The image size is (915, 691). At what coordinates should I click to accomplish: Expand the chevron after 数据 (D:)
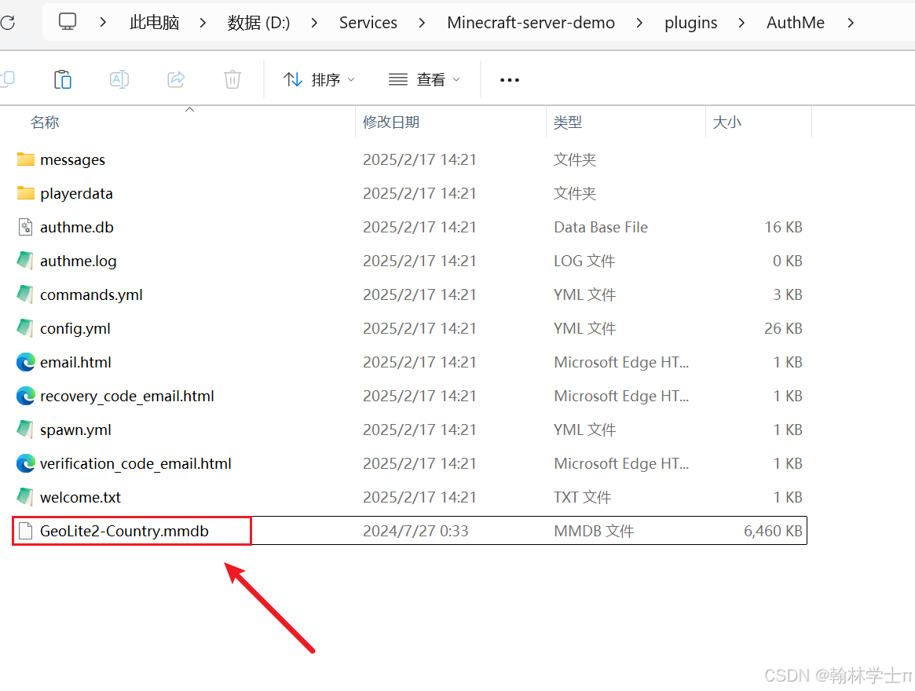(314, 22)
